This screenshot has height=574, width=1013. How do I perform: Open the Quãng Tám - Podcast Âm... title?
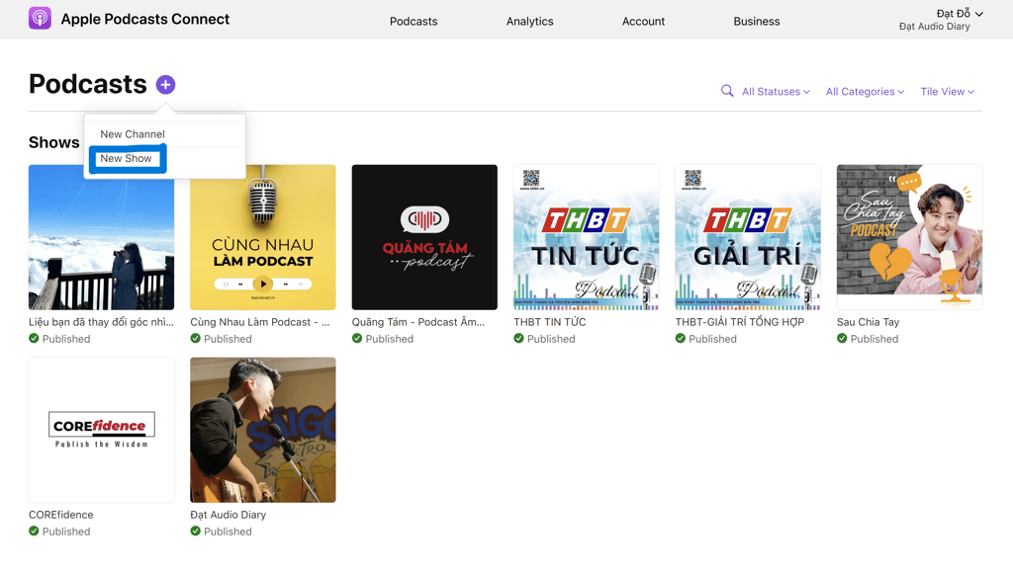[418, 322]
